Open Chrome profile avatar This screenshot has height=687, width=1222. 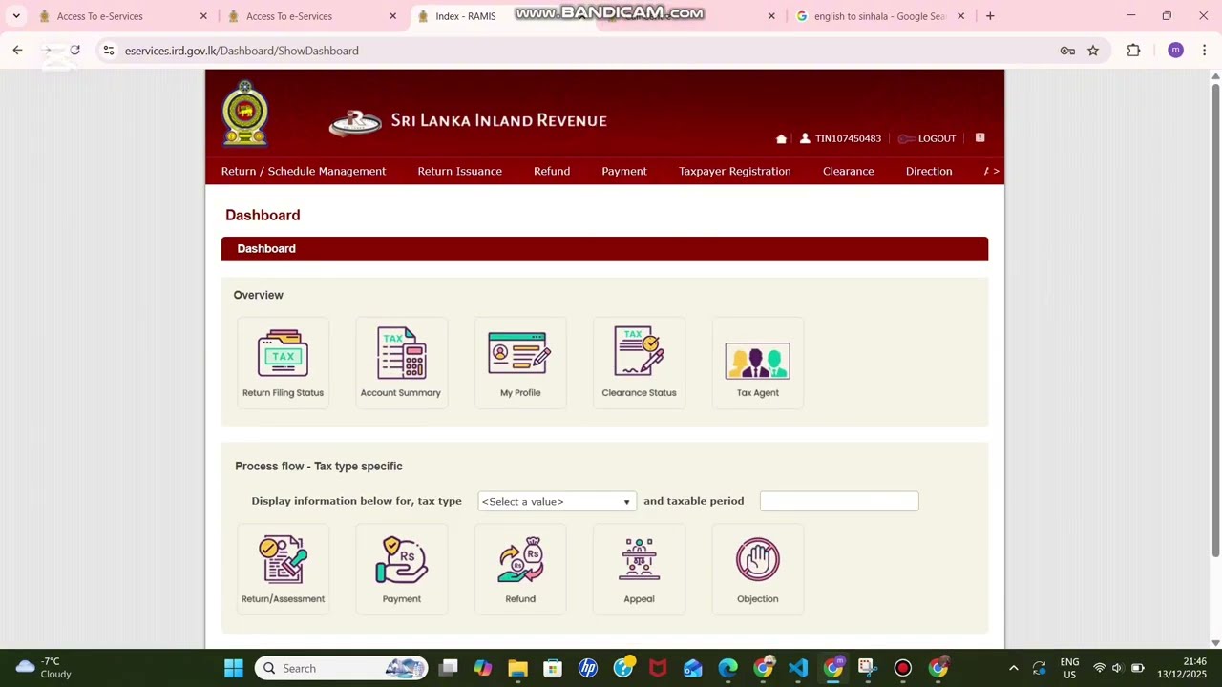(1175, 51)
